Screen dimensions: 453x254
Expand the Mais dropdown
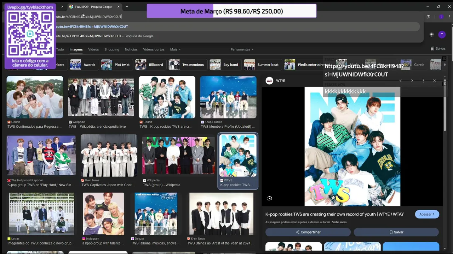(175, 49)
